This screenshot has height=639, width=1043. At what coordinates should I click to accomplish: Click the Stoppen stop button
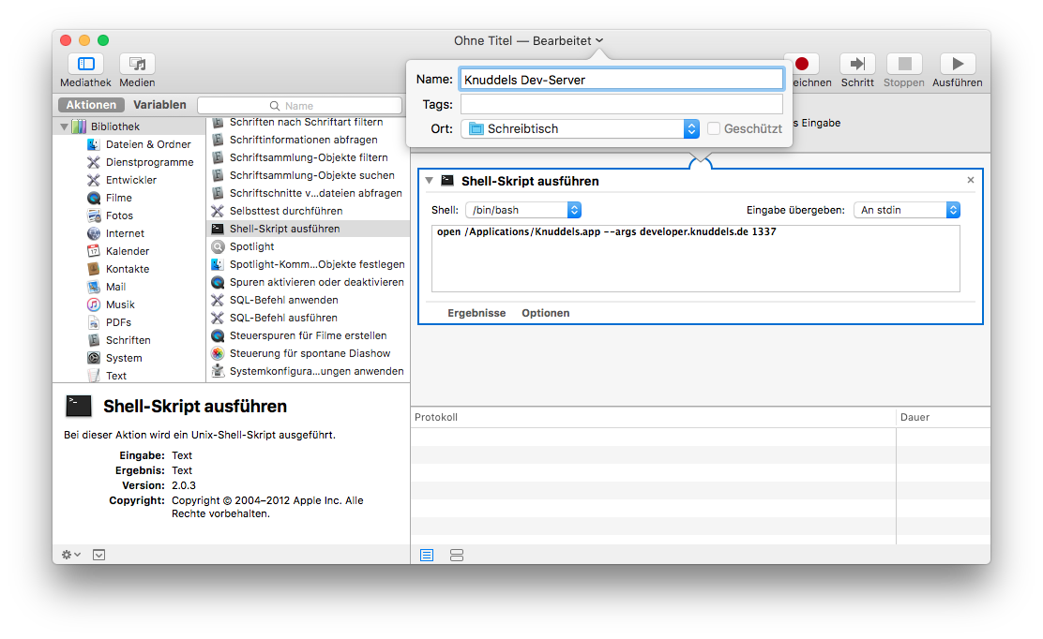pyautogui.click(x=904, y=64)
